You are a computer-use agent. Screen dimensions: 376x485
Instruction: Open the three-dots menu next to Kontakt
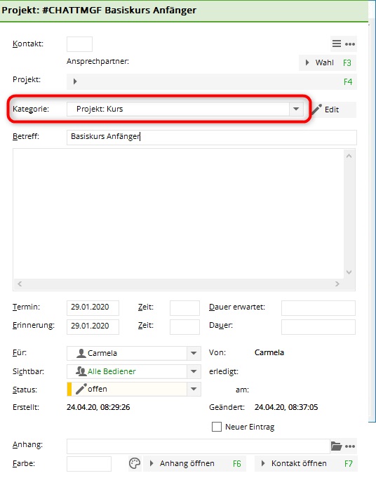(350, 44)
